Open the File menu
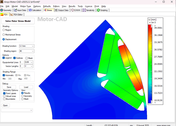Viewport: 176px width, 126px height. (2, 6)
